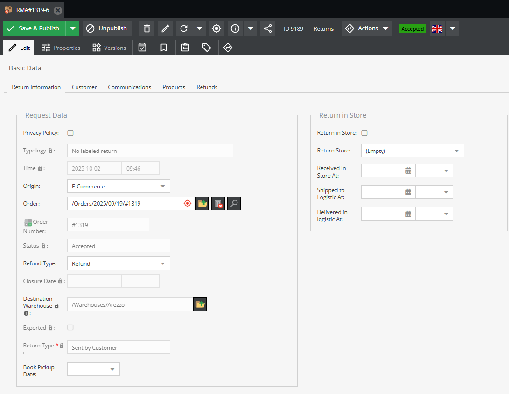
Task: Click the share icon in toolbar
Action: click(x=267, y=28)
